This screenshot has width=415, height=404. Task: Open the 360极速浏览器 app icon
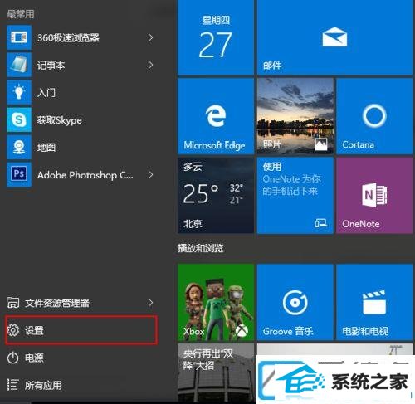click(x=19, y=37)
